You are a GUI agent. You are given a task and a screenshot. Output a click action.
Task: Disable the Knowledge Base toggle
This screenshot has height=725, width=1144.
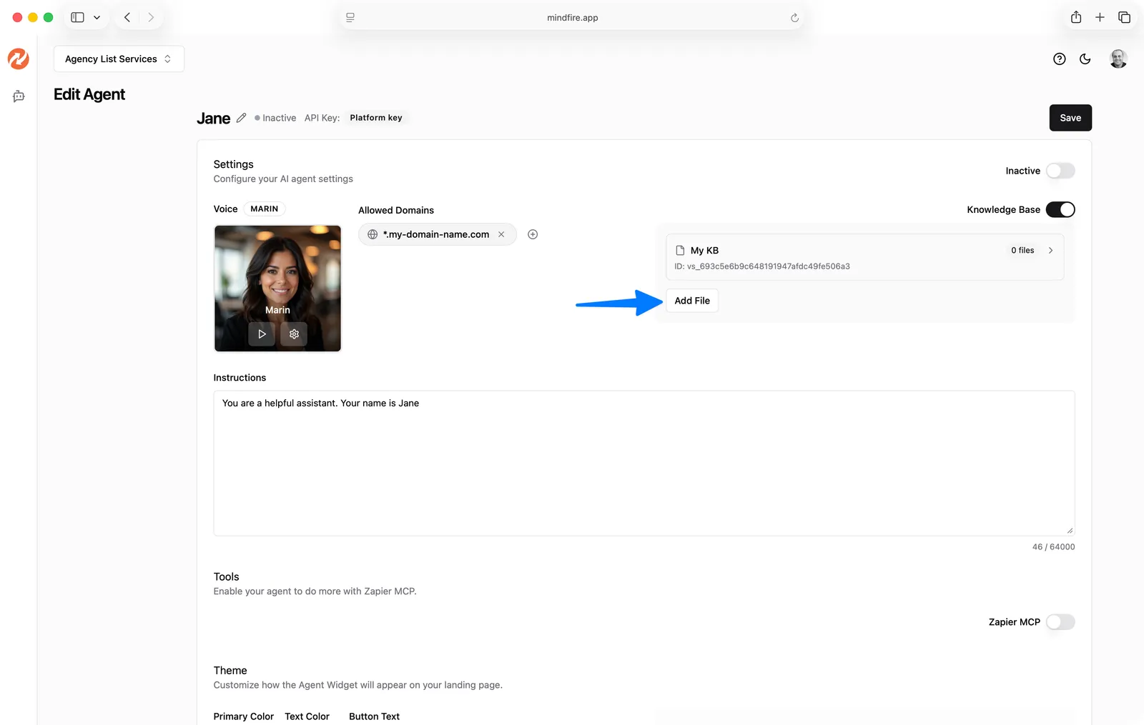coord(1060,209)
